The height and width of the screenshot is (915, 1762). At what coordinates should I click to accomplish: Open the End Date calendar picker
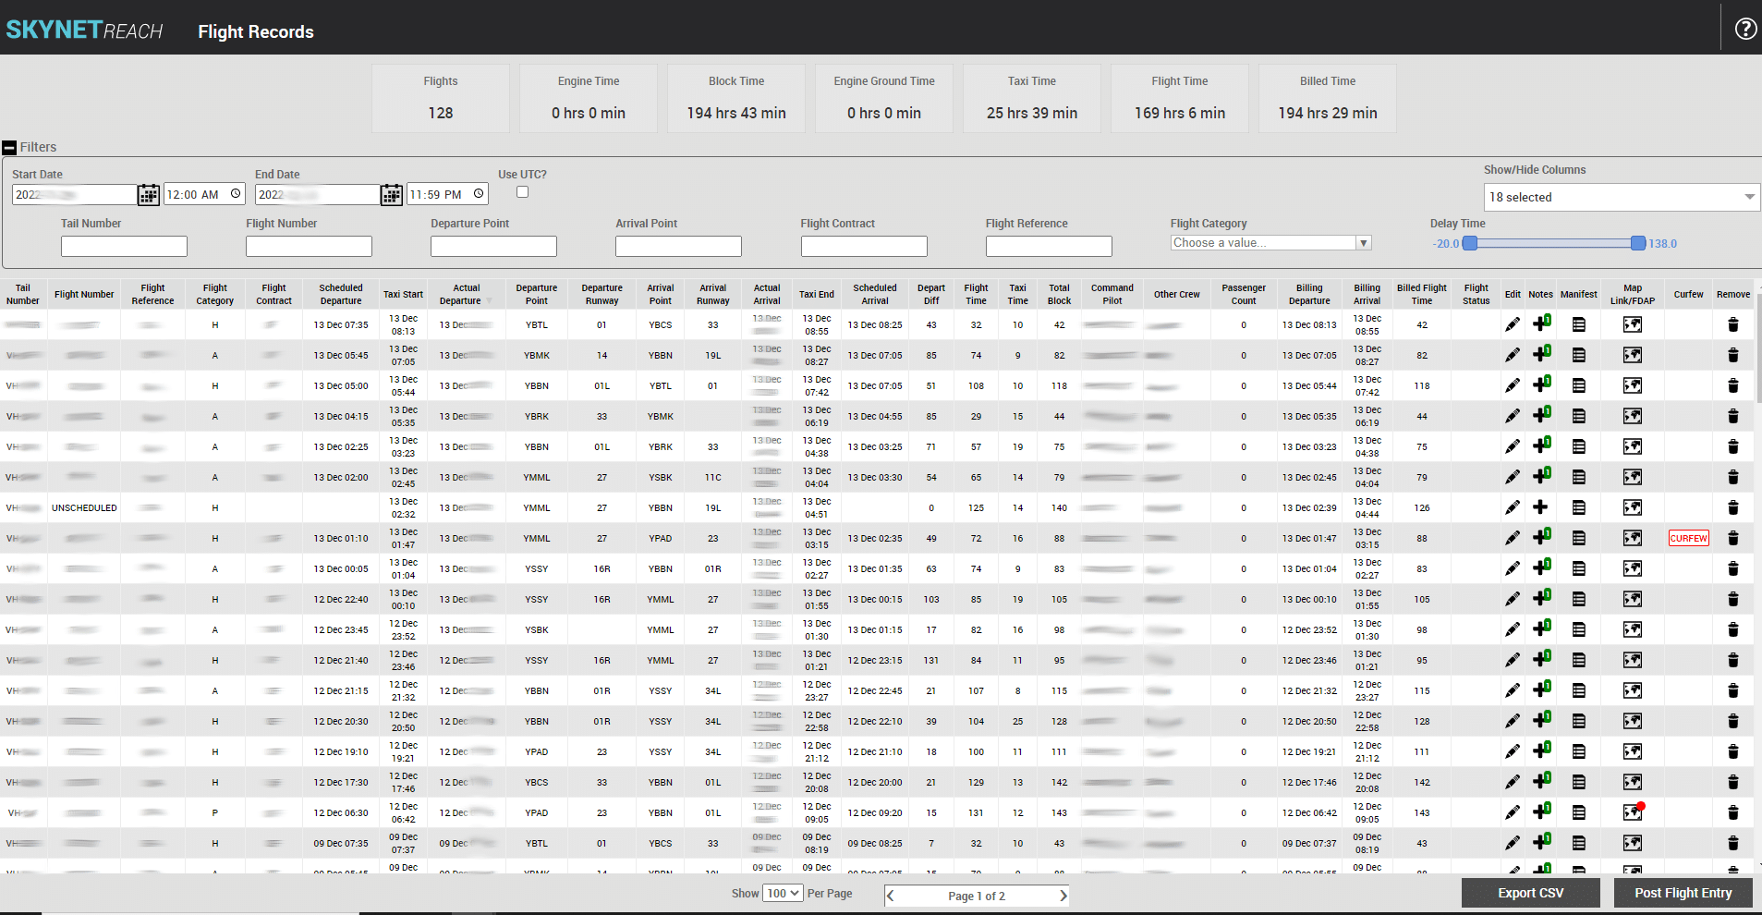coord(391,194)
